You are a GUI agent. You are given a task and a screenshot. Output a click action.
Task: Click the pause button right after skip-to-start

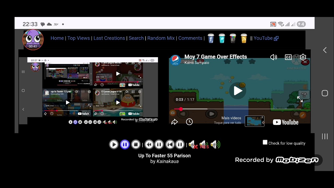point(180,144)
